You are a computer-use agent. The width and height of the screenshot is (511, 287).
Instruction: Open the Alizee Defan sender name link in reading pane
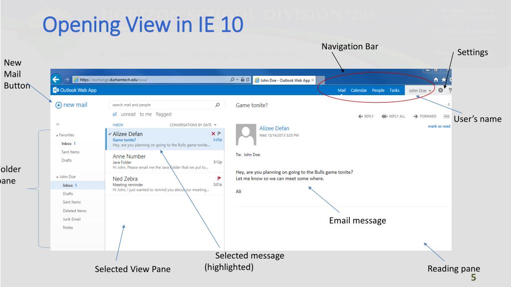pos(274,128)
